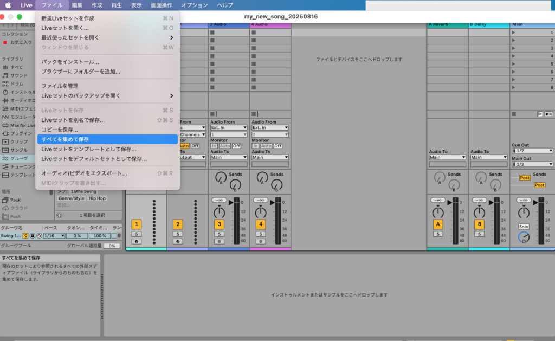Click track 3 pan knob
The width and height of the screenshot is (555, 341).
point(219,212)
